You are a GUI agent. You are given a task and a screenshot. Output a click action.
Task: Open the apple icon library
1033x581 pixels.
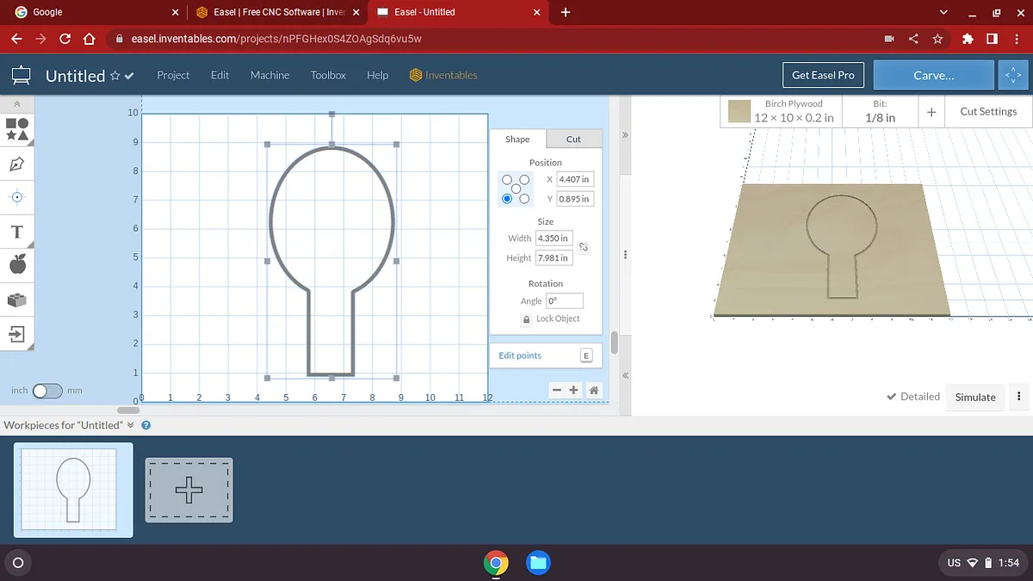tap(17, 265)
